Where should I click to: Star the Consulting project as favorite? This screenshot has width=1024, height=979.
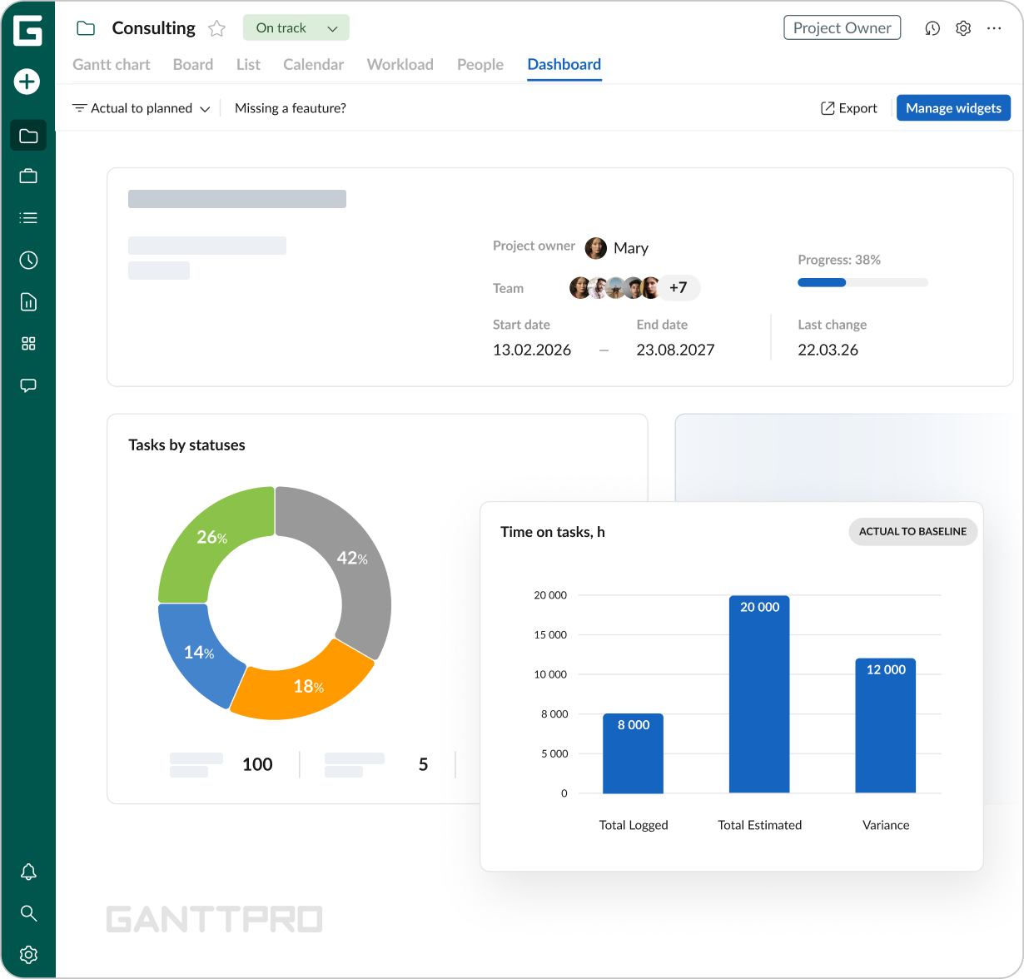pyautogui.click(x=216, y=28)
